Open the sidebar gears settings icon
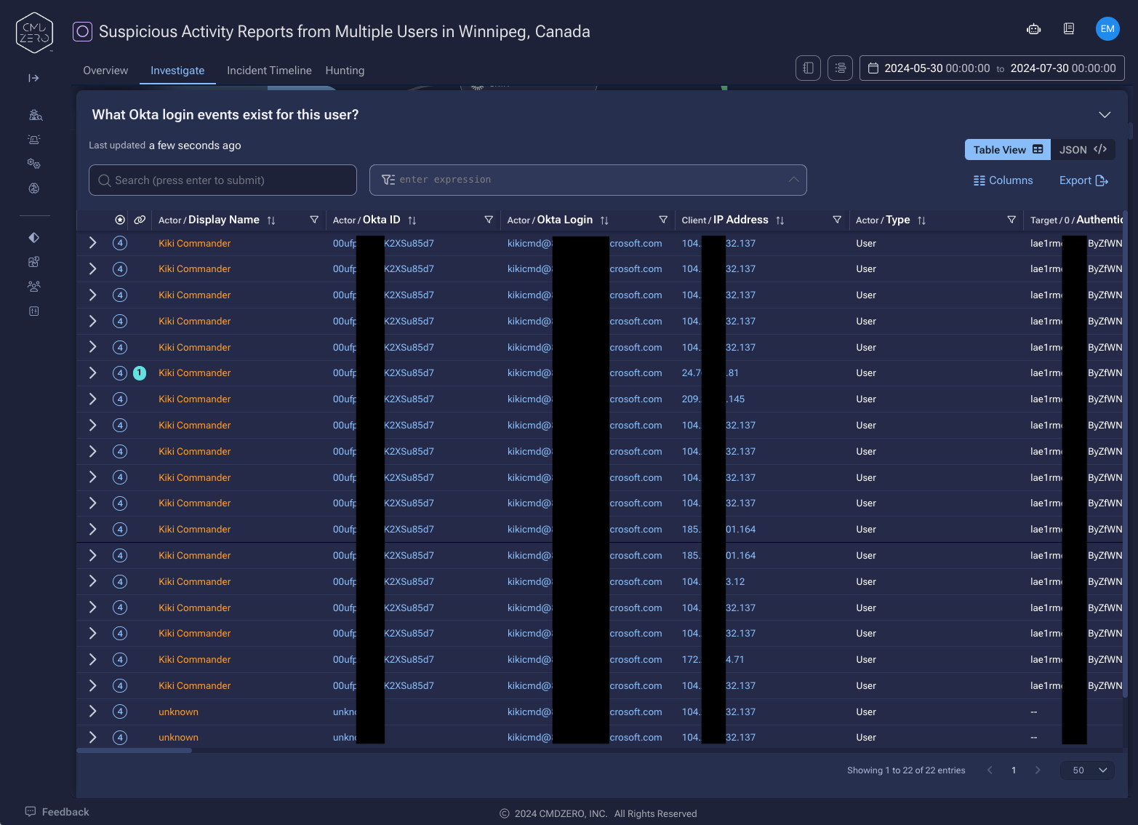This screenshot has width=1138, height=825. point(33,164)
